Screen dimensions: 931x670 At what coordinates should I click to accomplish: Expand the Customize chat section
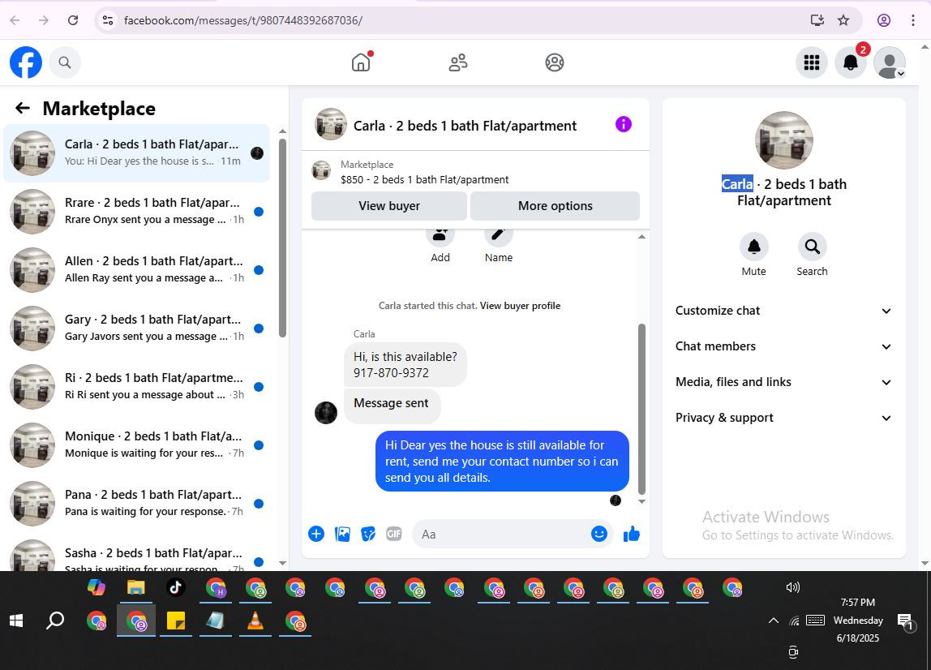click(783, 311)
